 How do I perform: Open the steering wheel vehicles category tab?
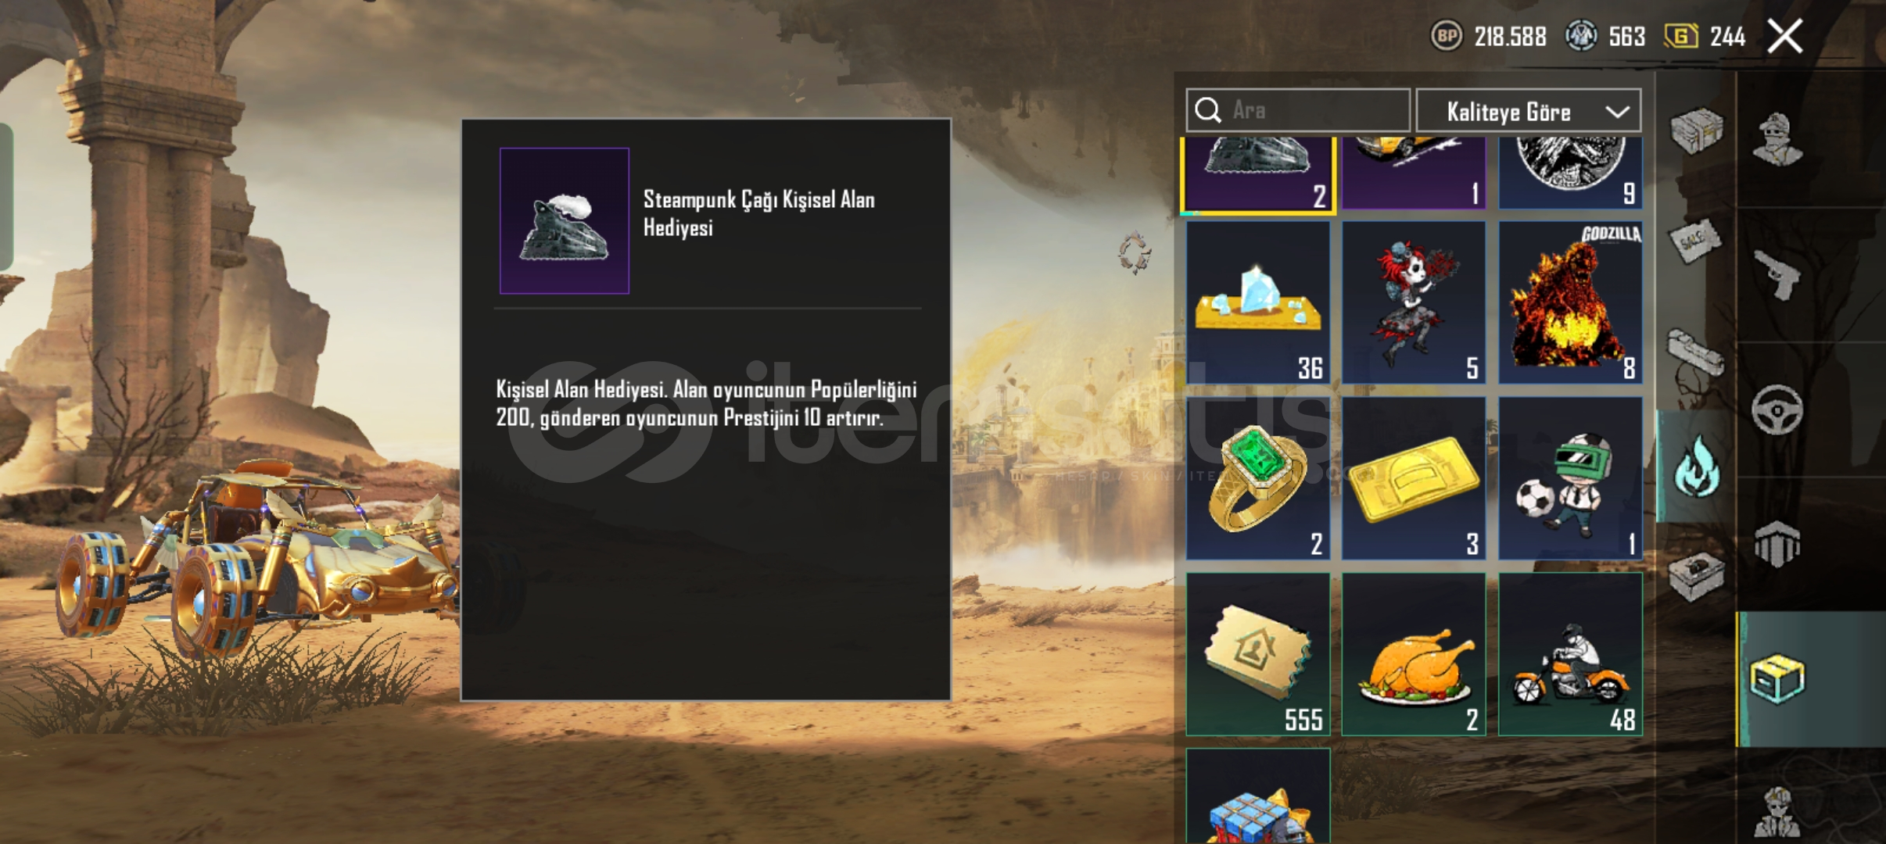1777,409
